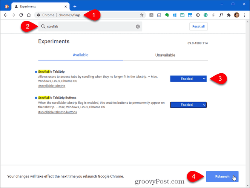Clear the flags search box text
The height and width of the screenshot is (188, 250).
[138, 27]
